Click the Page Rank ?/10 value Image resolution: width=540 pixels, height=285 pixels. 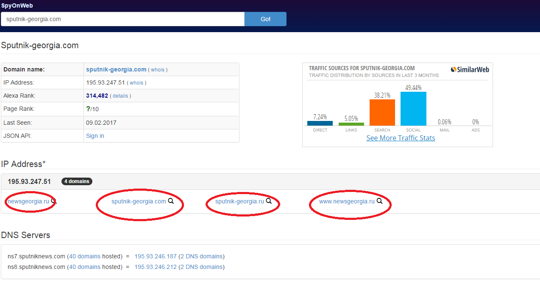(x=92, y=109)
